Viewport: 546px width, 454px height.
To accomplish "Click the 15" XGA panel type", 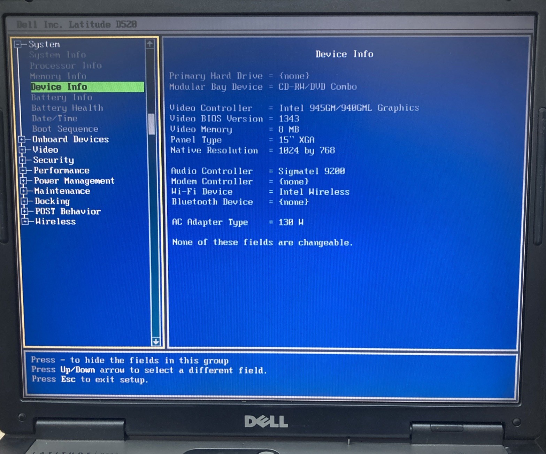I will coord(297,140).
